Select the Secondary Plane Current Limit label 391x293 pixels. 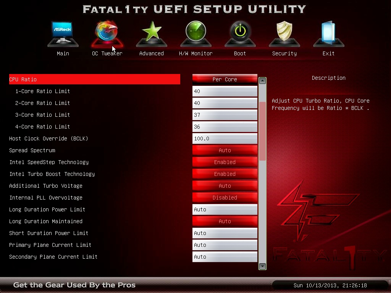pos(53,257)
